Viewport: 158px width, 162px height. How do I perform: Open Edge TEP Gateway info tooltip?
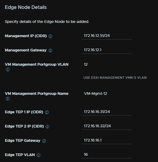44,141
